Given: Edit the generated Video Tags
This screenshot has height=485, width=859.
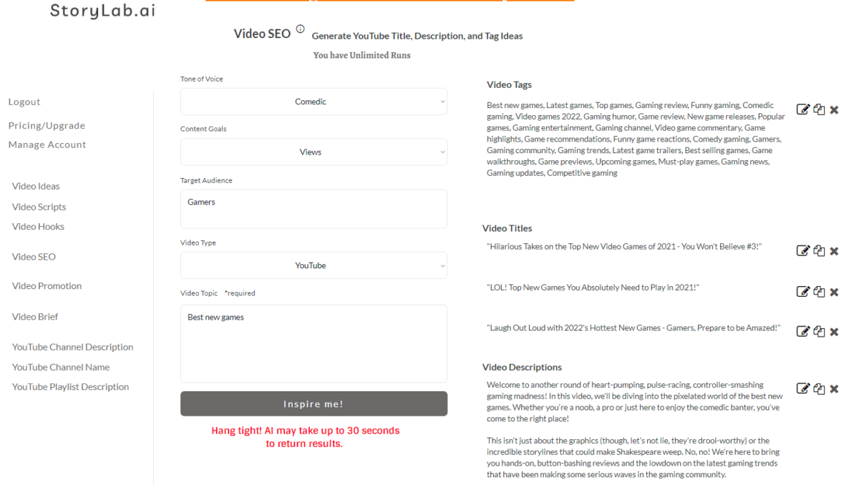Looking at the screenshot, I should click(802, 109).
